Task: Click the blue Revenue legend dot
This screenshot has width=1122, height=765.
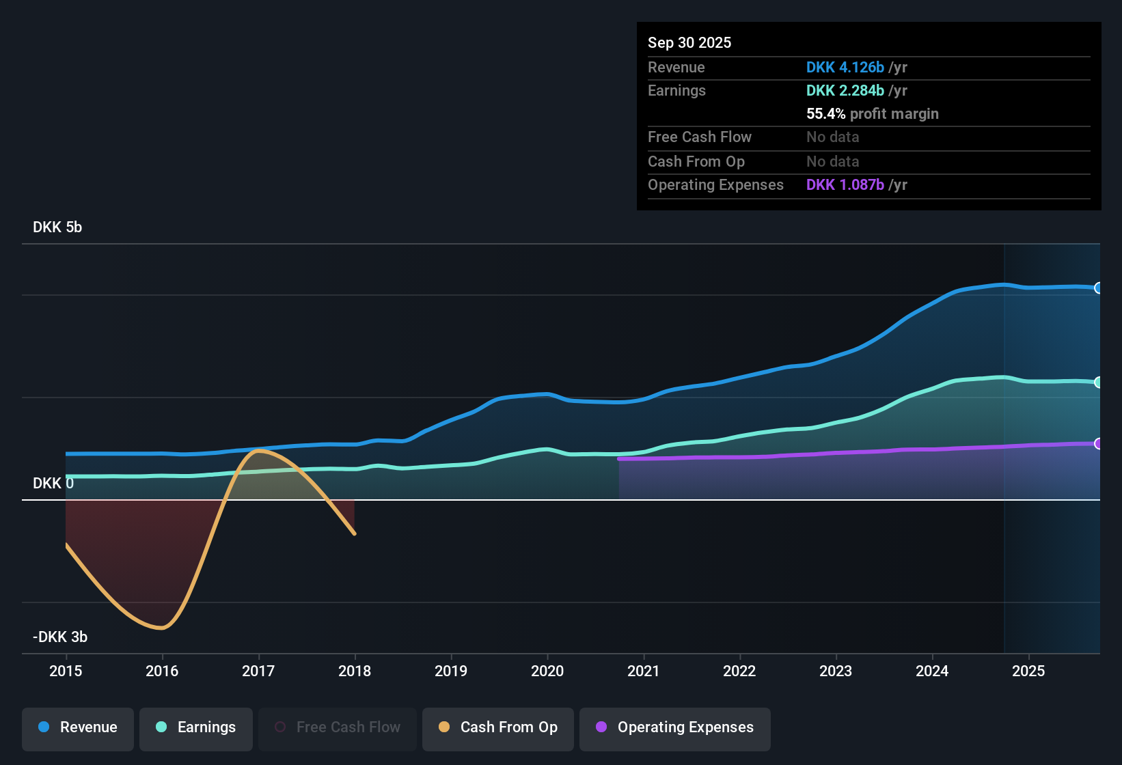Action: click(x=44, y=727)
